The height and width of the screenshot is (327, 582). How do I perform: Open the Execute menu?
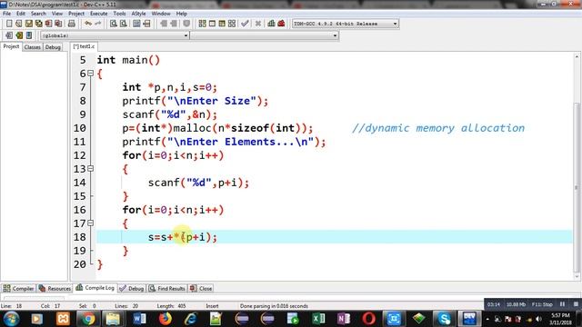tap(99, 14)
